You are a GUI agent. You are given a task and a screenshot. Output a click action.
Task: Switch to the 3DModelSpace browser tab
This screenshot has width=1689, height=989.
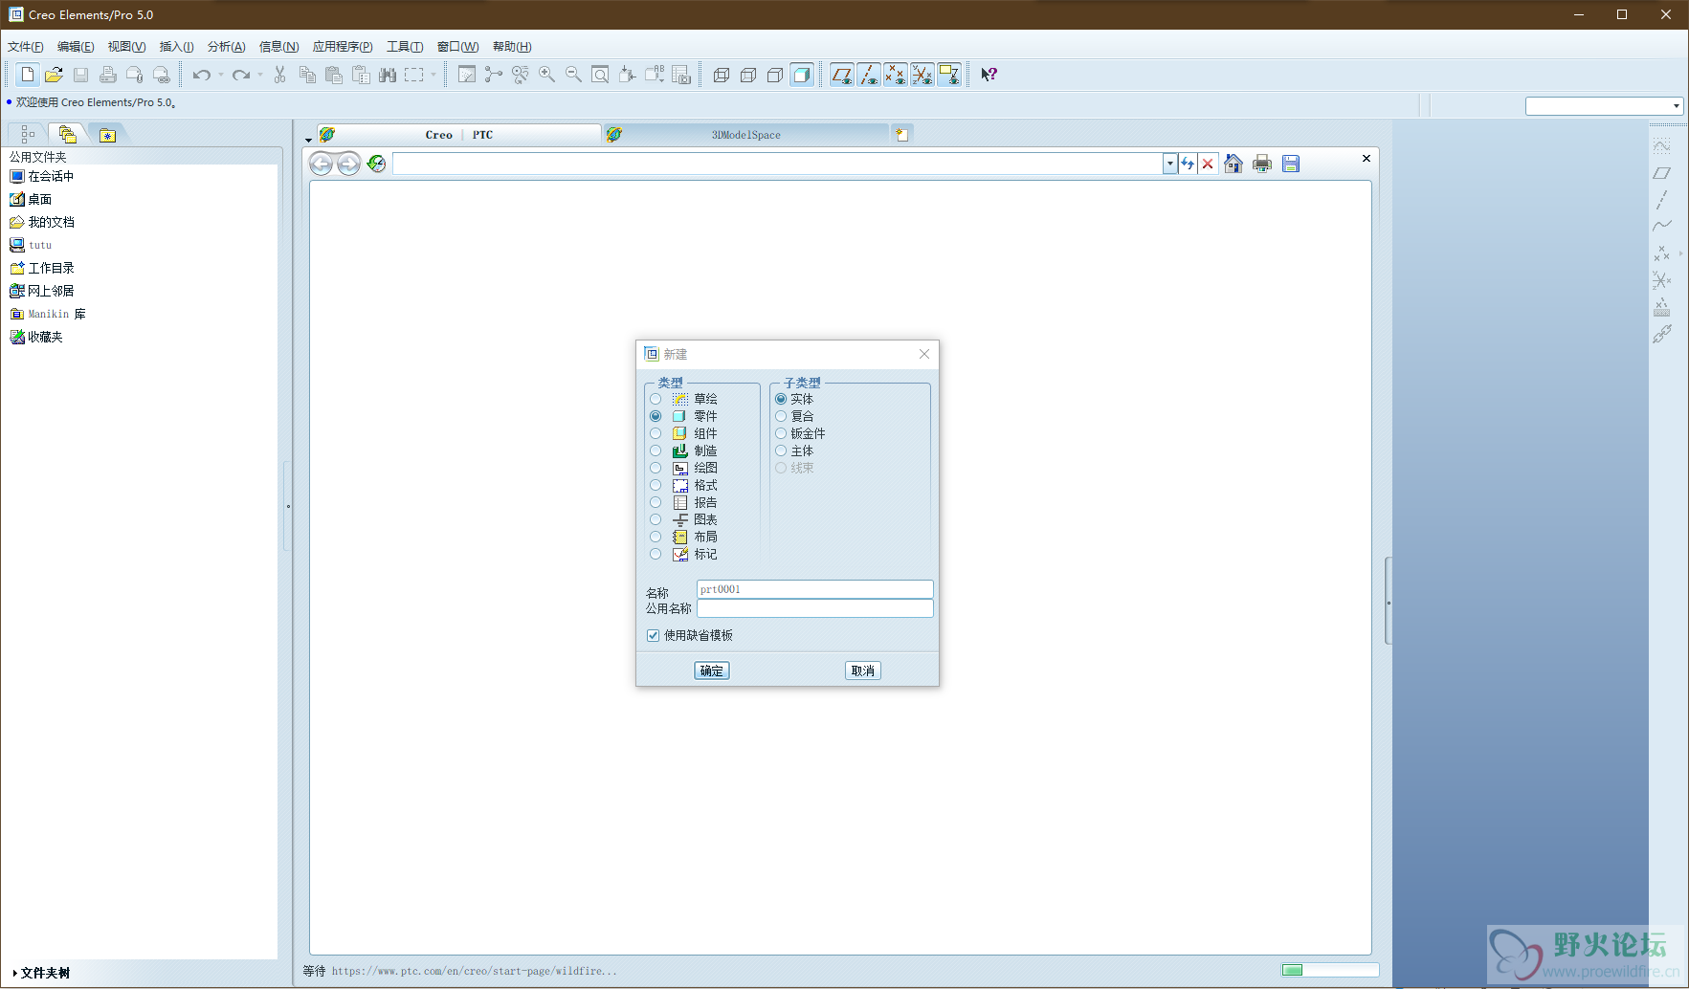pyautogui.click(x=745, y=135)
